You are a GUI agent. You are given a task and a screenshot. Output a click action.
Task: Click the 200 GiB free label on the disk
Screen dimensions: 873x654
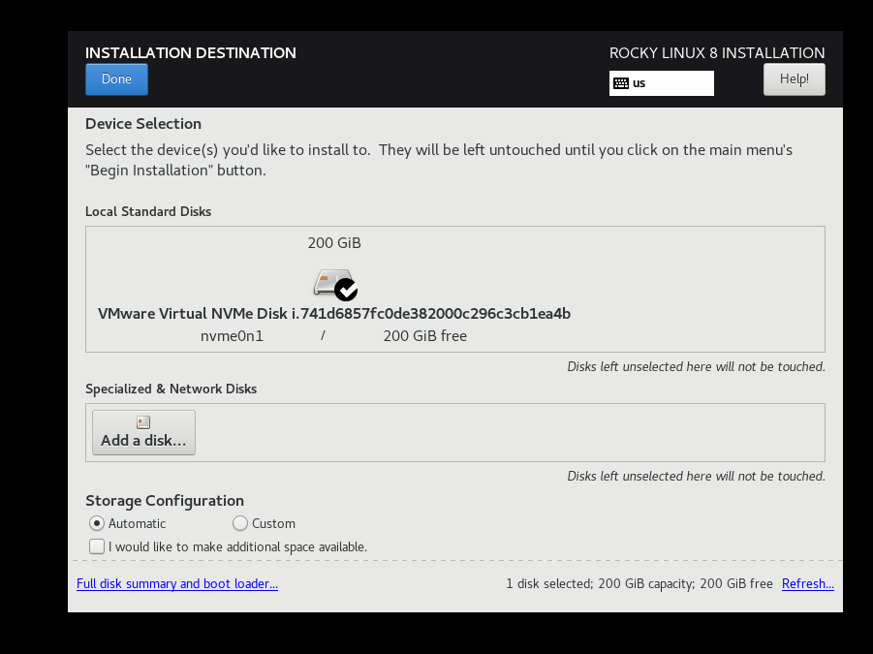[424, 336]
